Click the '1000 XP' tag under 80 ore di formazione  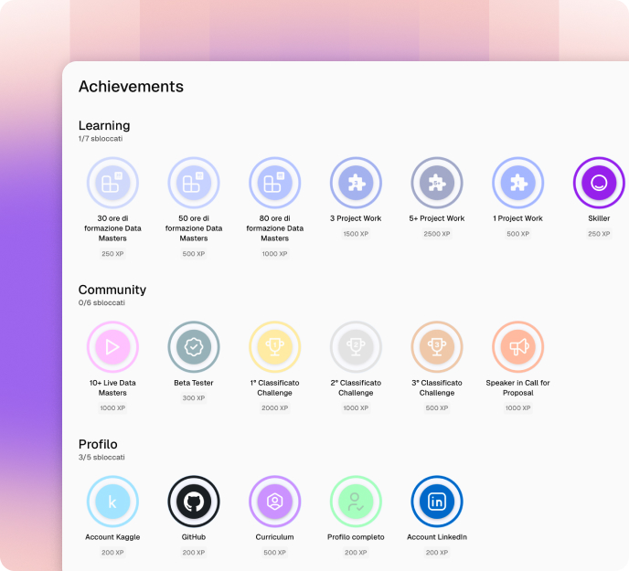[275, 254]
